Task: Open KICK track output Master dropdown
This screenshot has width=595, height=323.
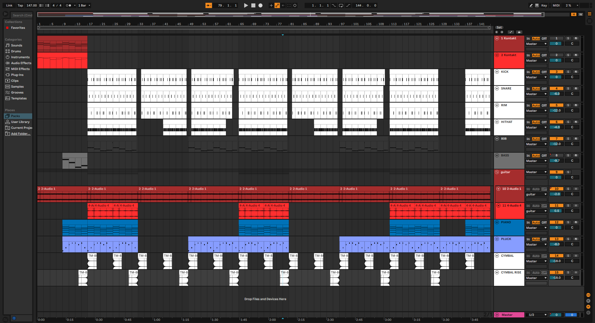Action: pos(536,77)
